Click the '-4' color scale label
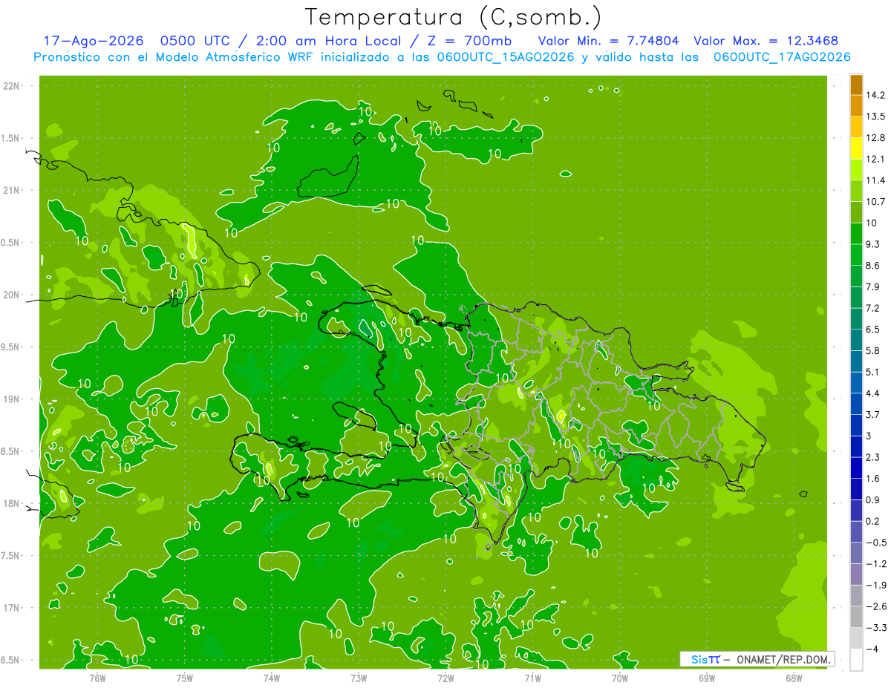Viewport: 891px width, 688px height. 872,649
